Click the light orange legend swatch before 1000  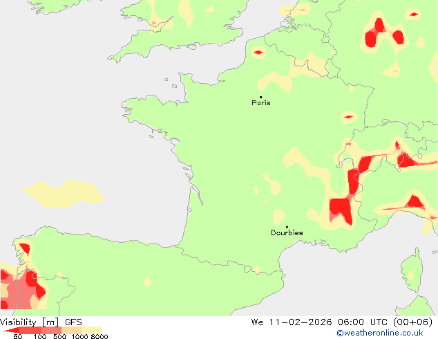click(72, 330)
